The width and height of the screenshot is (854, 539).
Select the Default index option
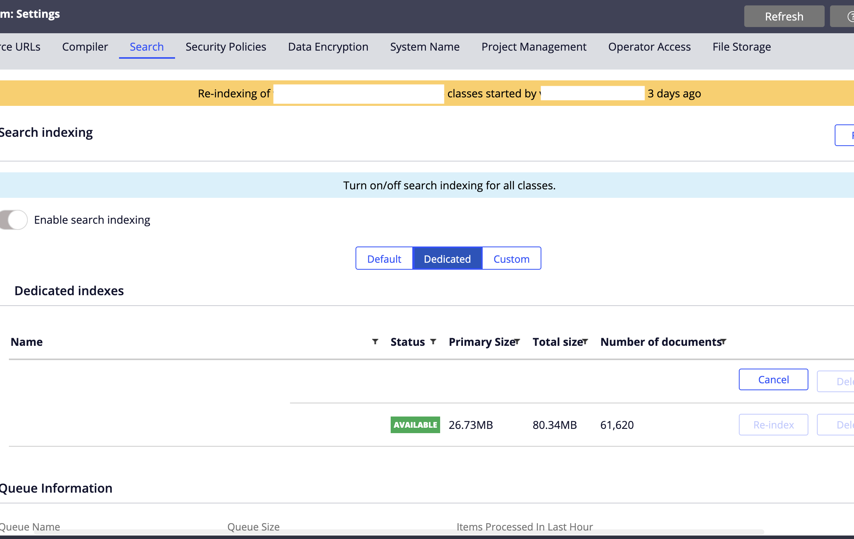tap(384, 258)
